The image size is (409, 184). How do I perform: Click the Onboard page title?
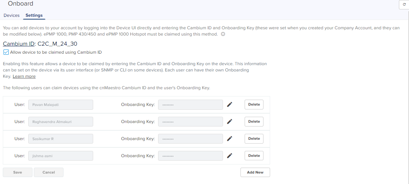(21, 3)
